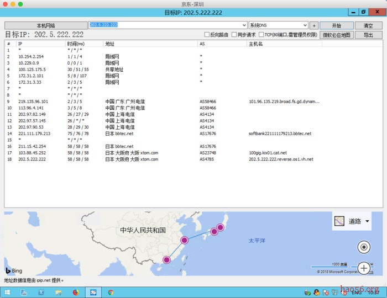387x298 pixels.
Task: Click the 微软必应地图 button
Action: click(336, 35)
